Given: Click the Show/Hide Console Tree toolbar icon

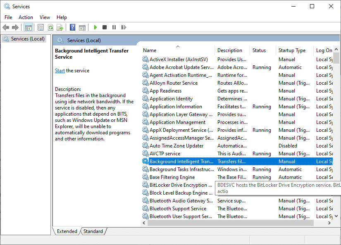Looking at the screenshot, I should click(x=28, y=27).
